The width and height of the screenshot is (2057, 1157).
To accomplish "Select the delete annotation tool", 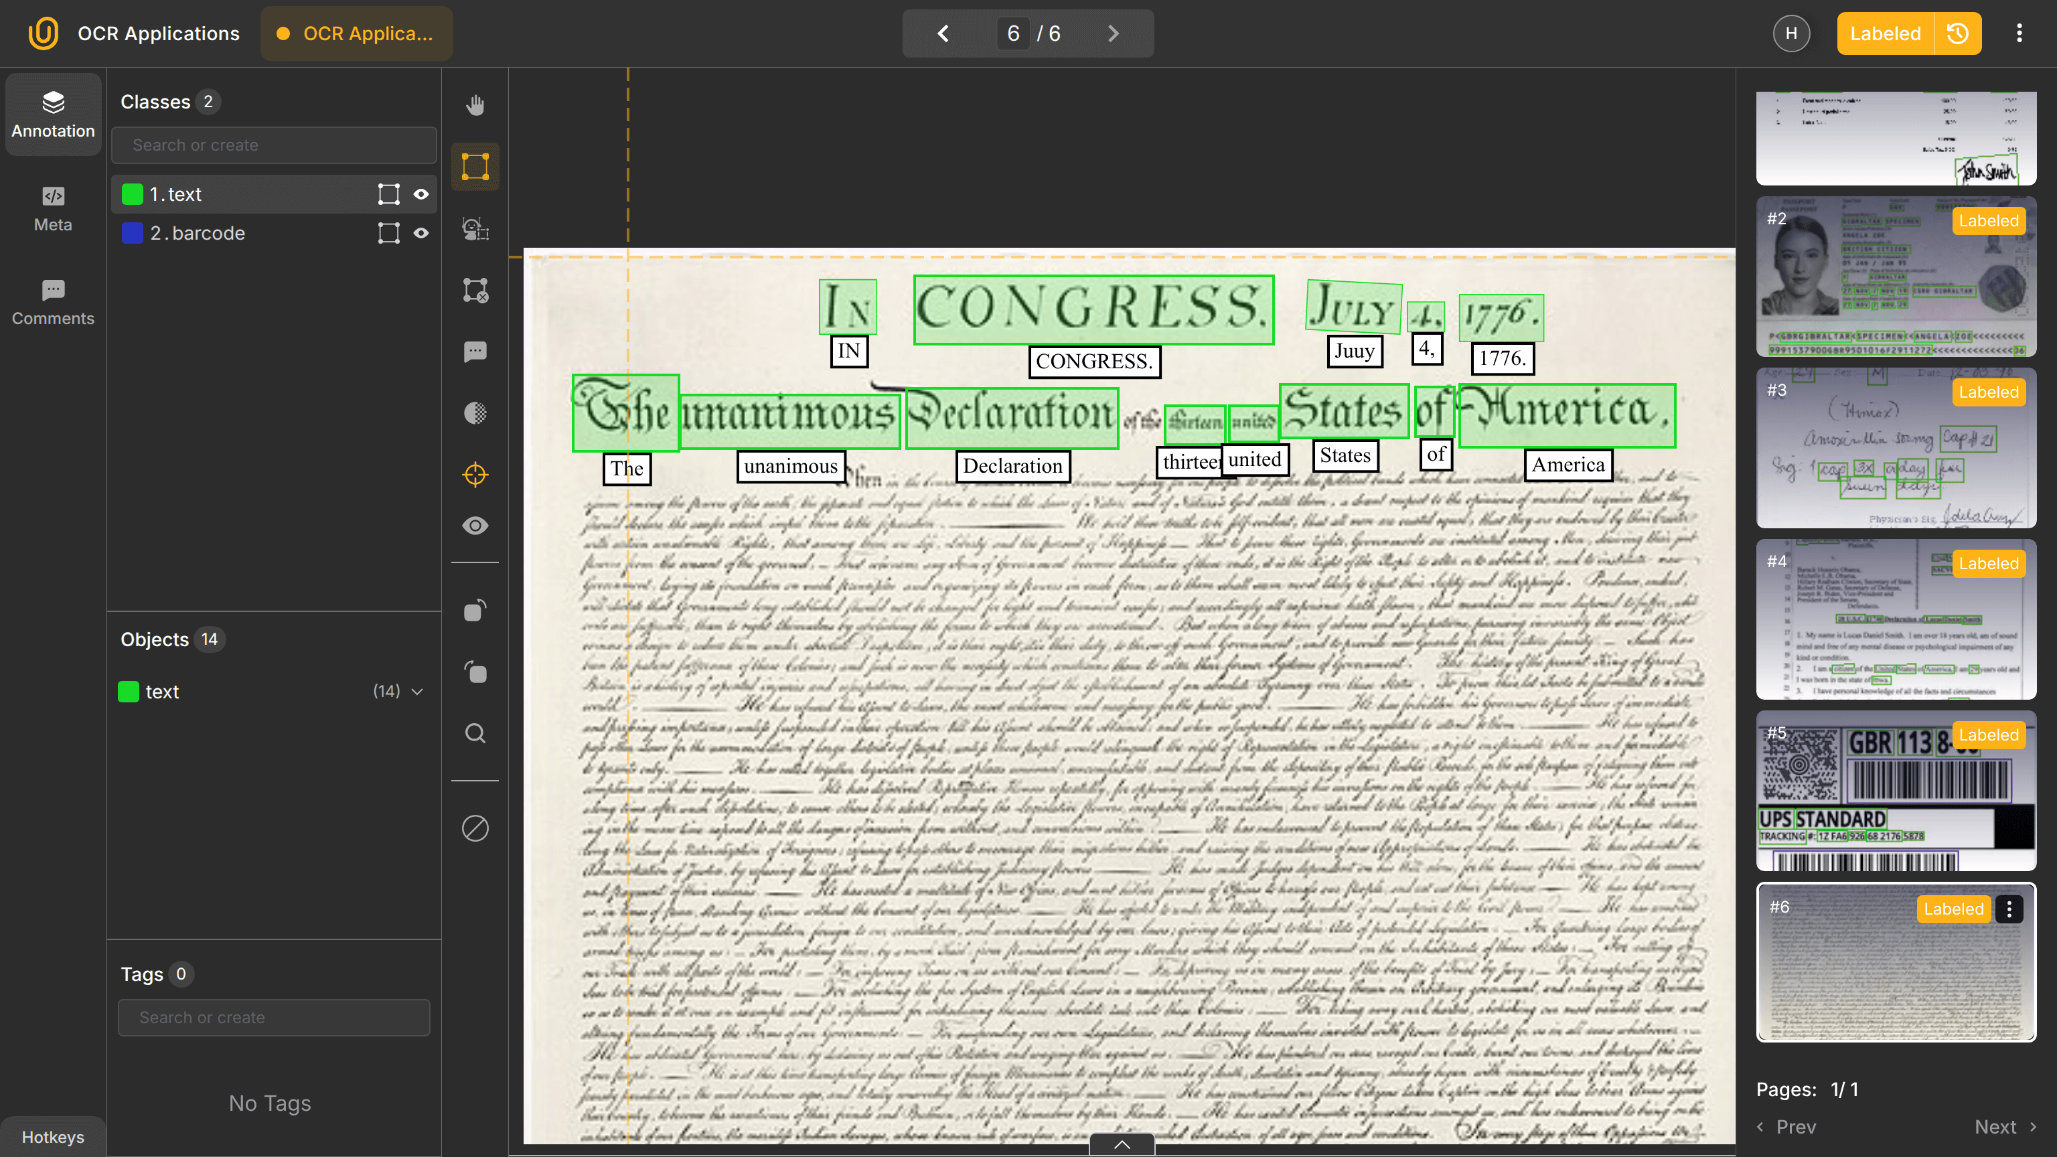I will point(475,290).
